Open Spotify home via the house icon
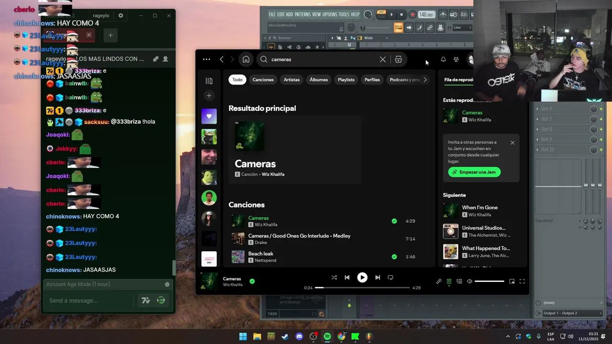This screenshot has width=612, height=344. pyautogui.click(x=246, y=59)
